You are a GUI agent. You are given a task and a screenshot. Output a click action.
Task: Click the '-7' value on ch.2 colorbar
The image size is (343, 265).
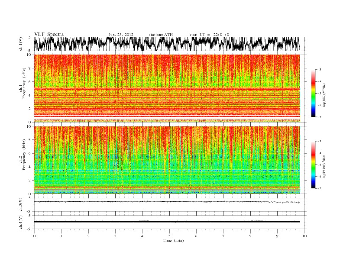(x=320, y=188)
